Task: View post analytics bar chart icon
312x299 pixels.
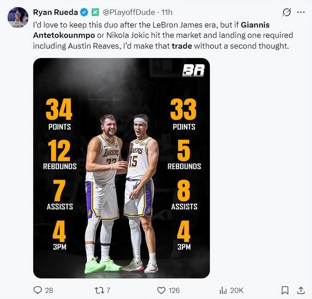Action: click(x=224, y=290)
